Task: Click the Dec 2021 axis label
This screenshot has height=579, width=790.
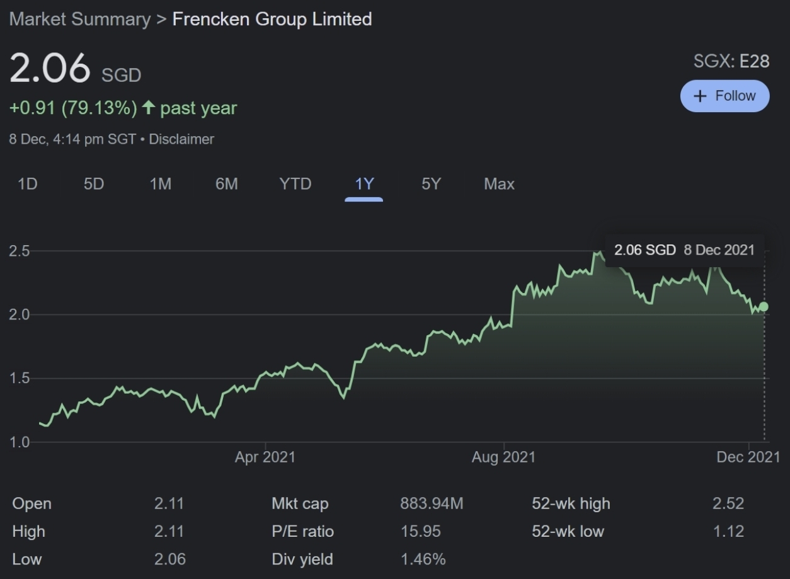Action: click(748, 457)
